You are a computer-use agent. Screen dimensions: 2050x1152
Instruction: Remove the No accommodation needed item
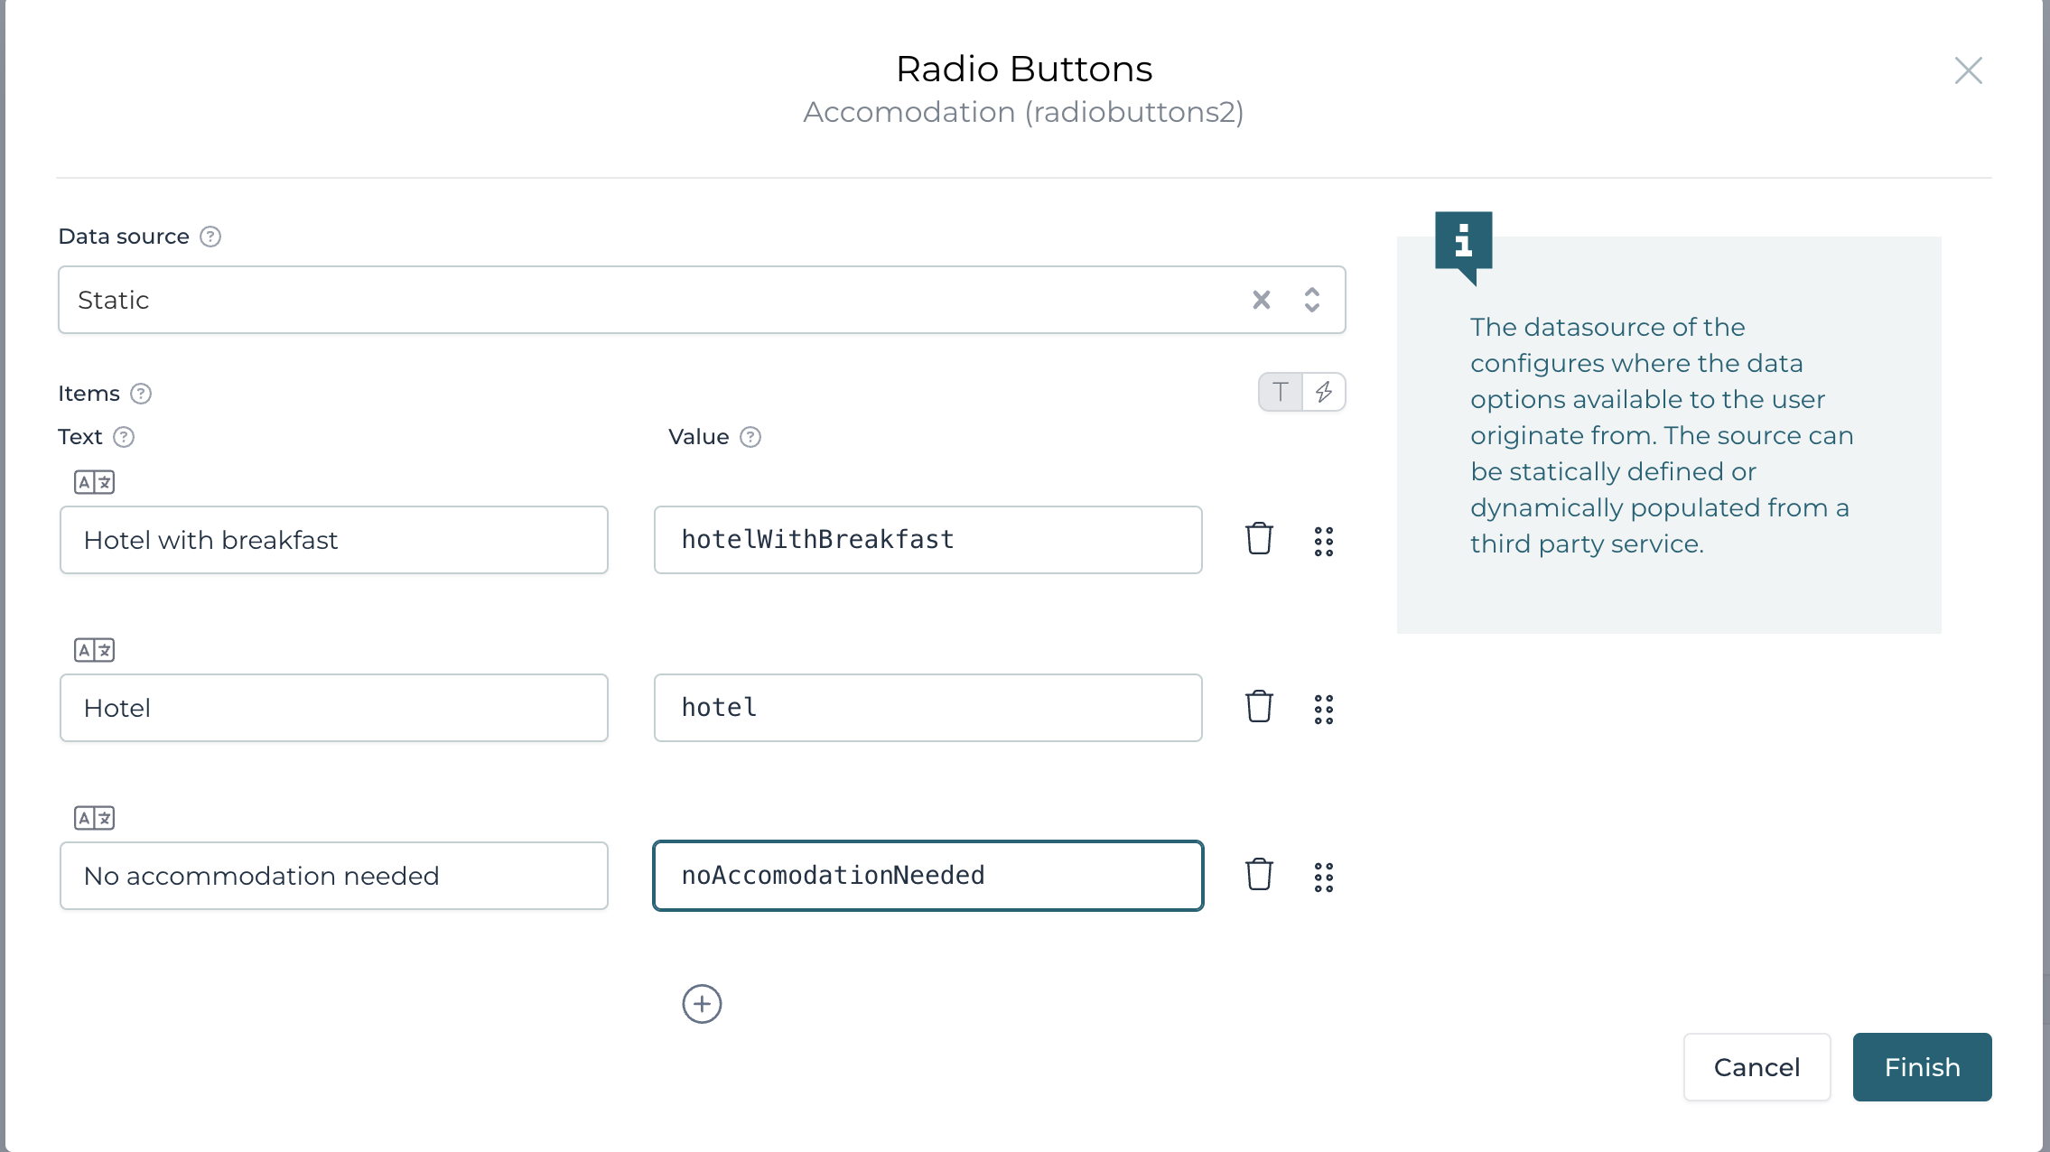pyautogui.click(x=1259, y=875)
